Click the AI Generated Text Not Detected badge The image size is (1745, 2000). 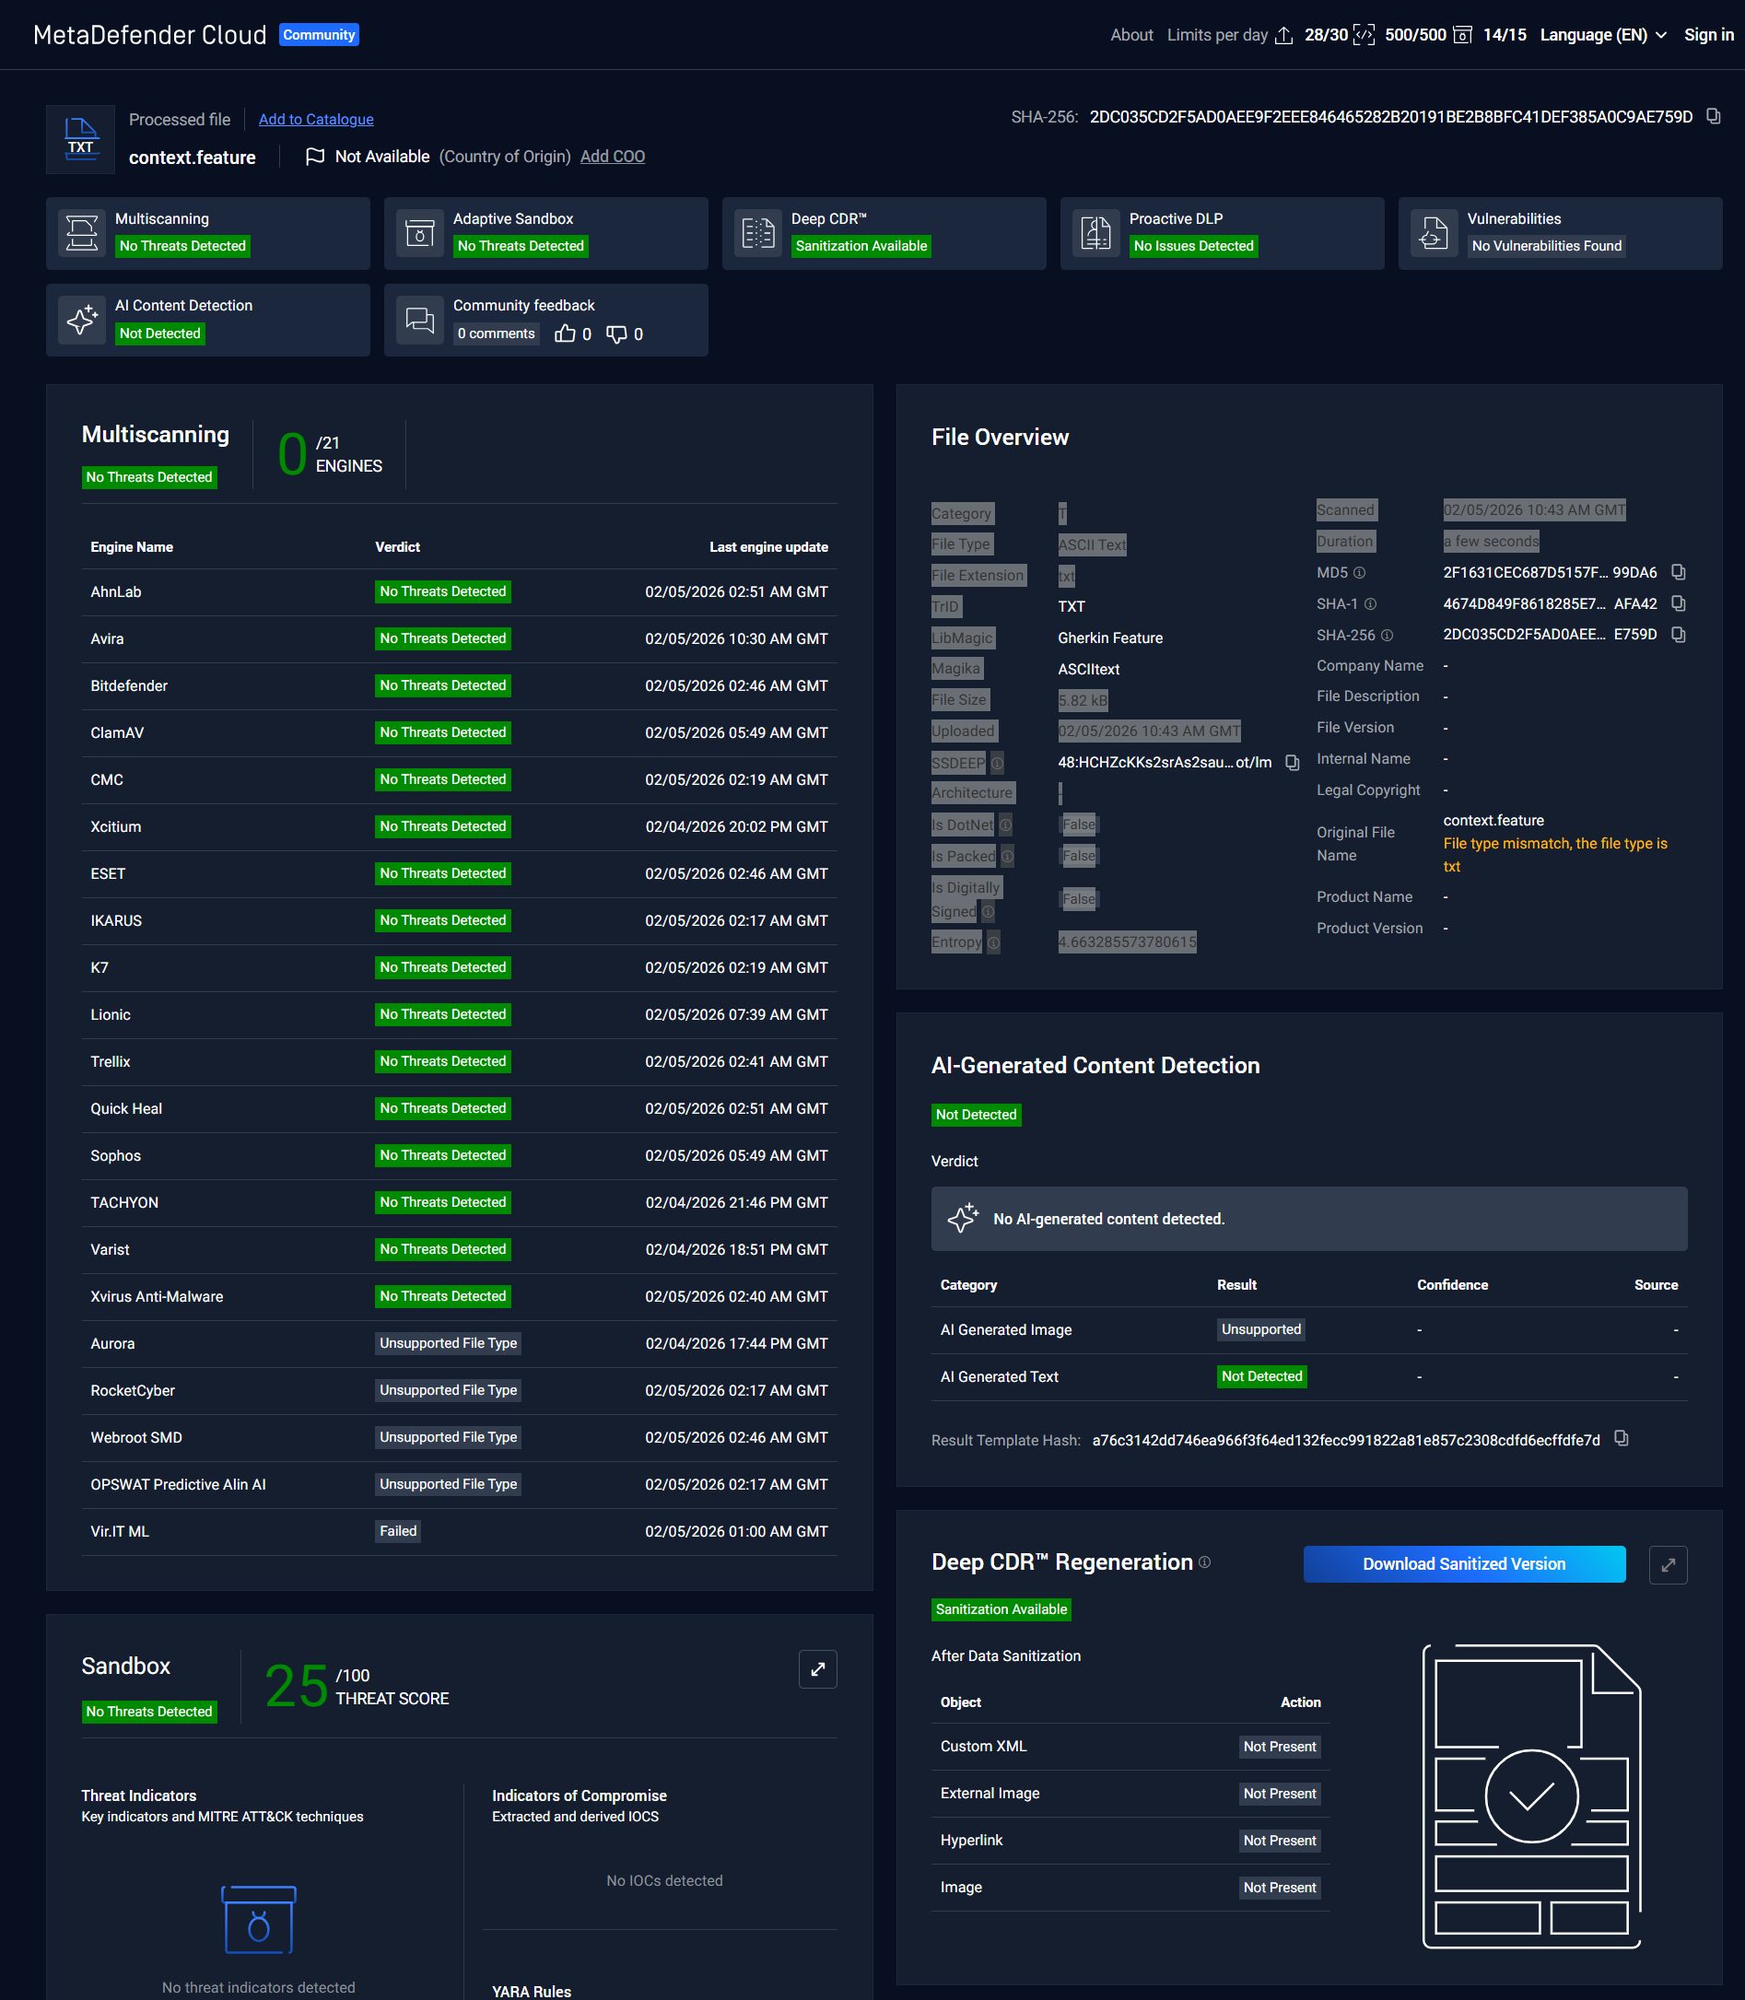[x=1261, y=1377]
